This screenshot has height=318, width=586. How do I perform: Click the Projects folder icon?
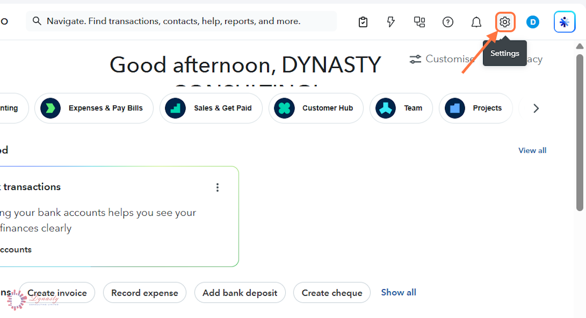455,108
